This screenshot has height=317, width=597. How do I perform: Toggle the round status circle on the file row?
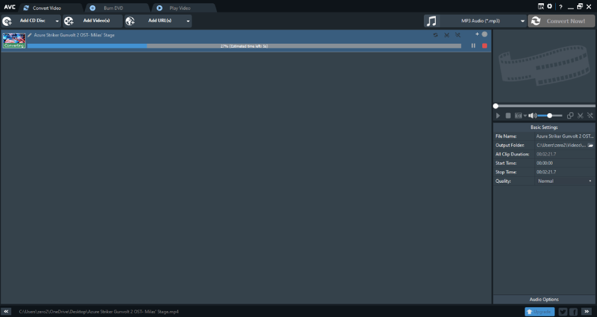point(484,34)
